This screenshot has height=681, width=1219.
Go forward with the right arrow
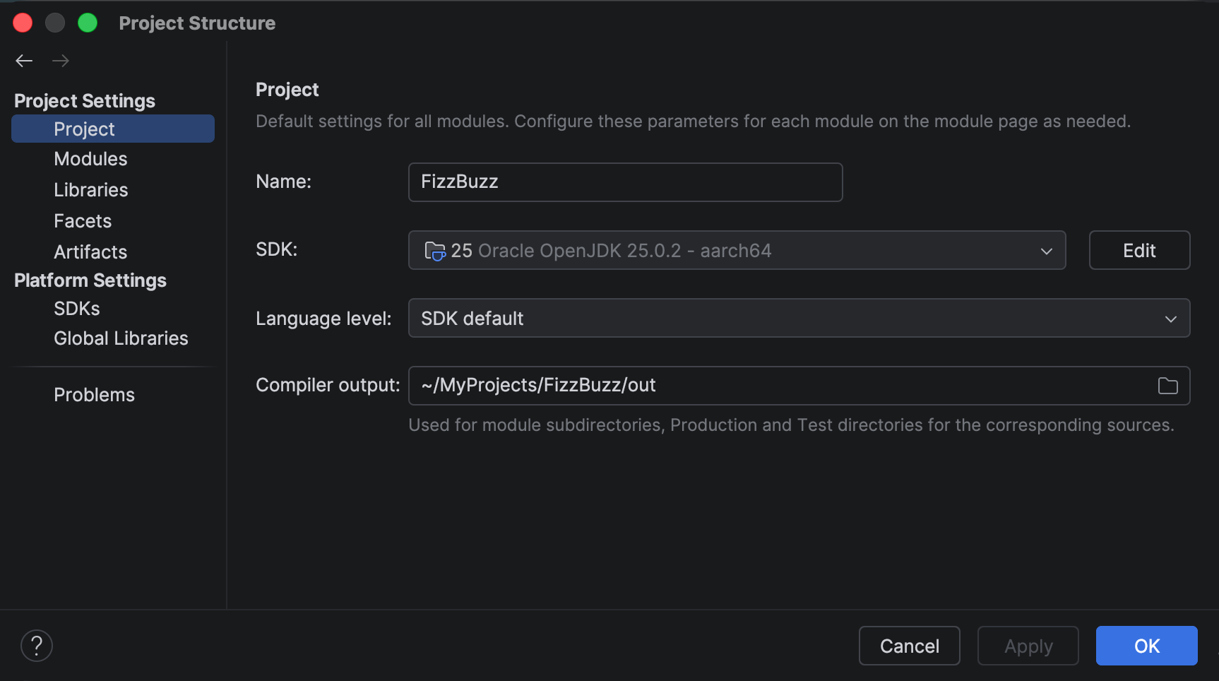pos(61,61)
